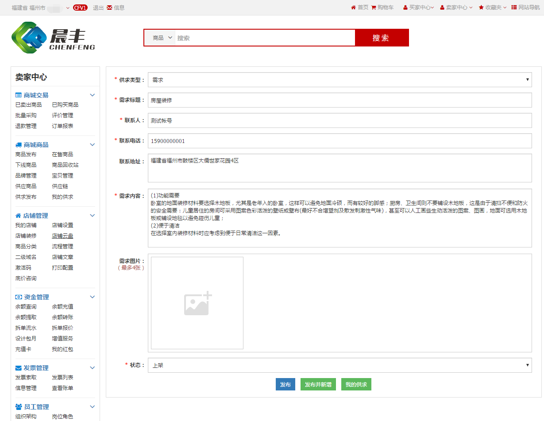
Task: Click the 发布并新增 button
Action: (x=318, y=385)
